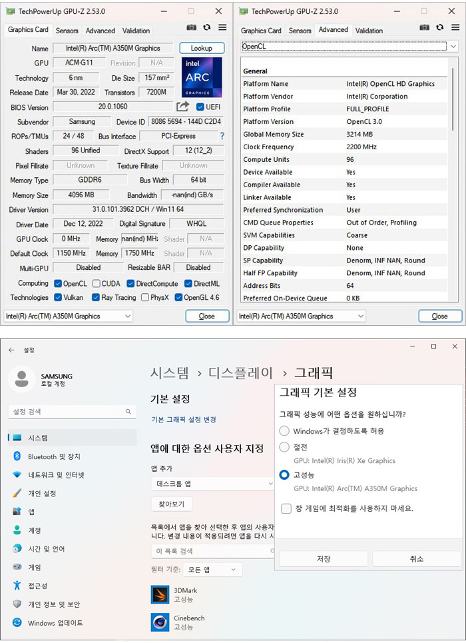Click the 기본 그래픽 설정 변경 link

tap(184, 420)
